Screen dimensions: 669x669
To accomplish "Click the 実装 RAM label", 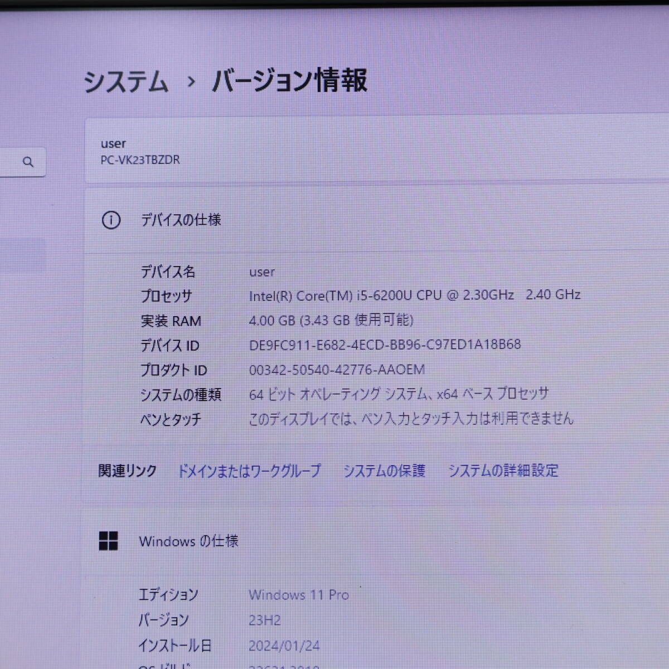I will [171, 321].
